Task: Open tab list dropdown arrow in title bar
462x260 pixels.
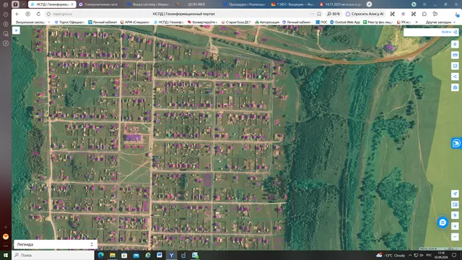Action: tap(23, 4)
